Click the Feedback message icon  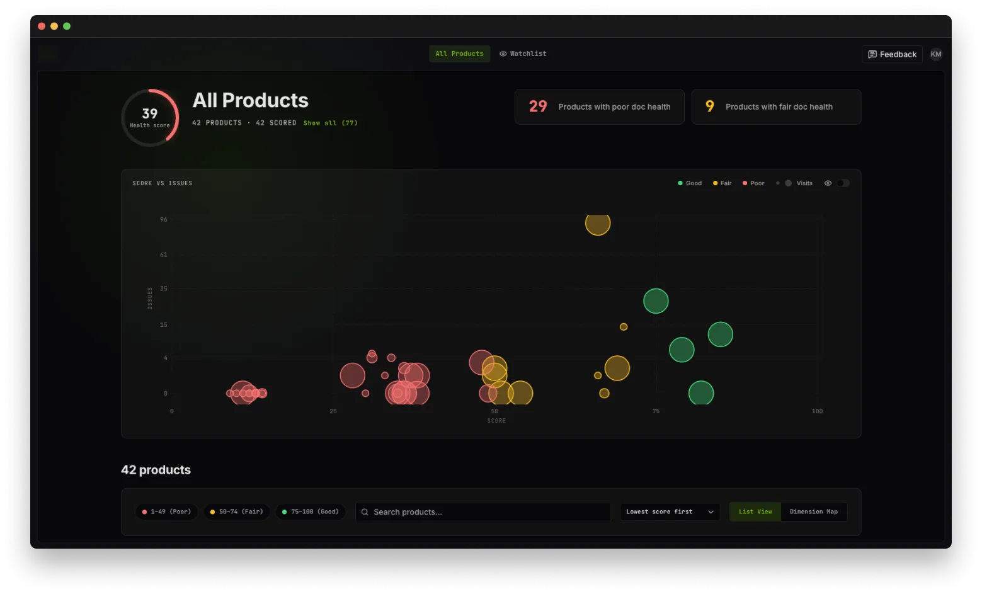[x=872, y=54]
